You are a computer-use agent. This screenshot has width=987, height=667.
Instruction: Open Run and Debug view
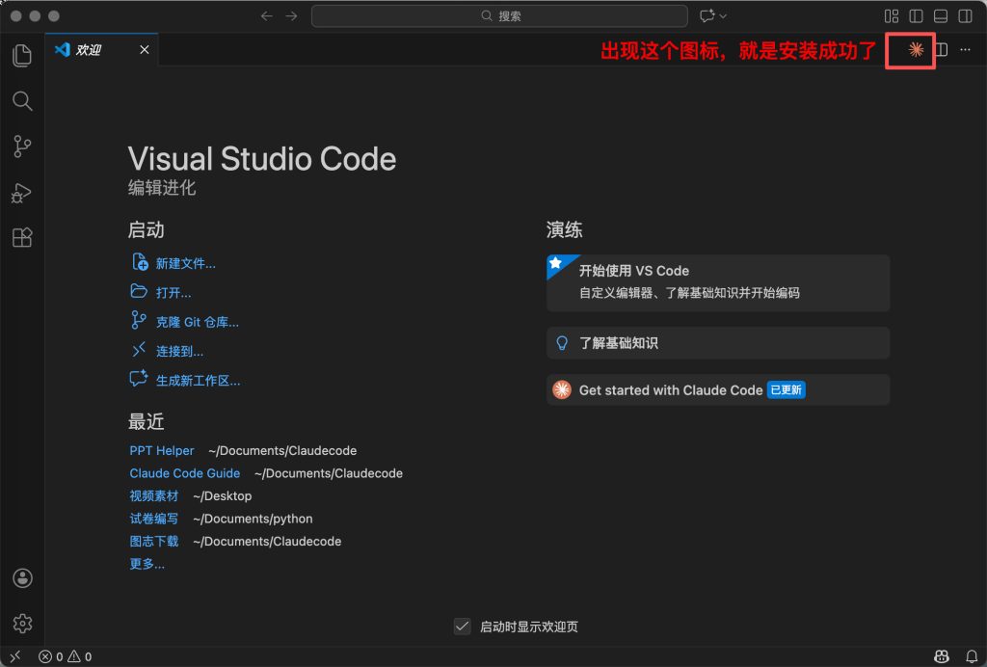click(21, 193)
